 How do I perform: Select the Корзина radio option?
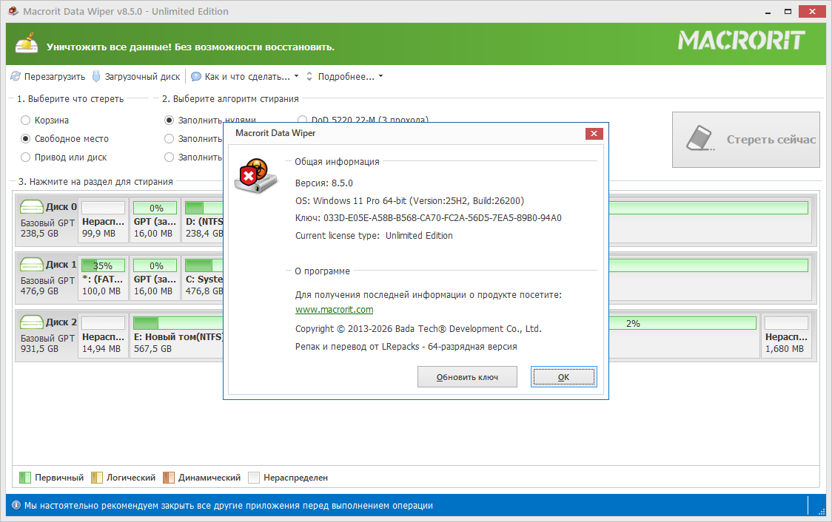pos(26,120)
